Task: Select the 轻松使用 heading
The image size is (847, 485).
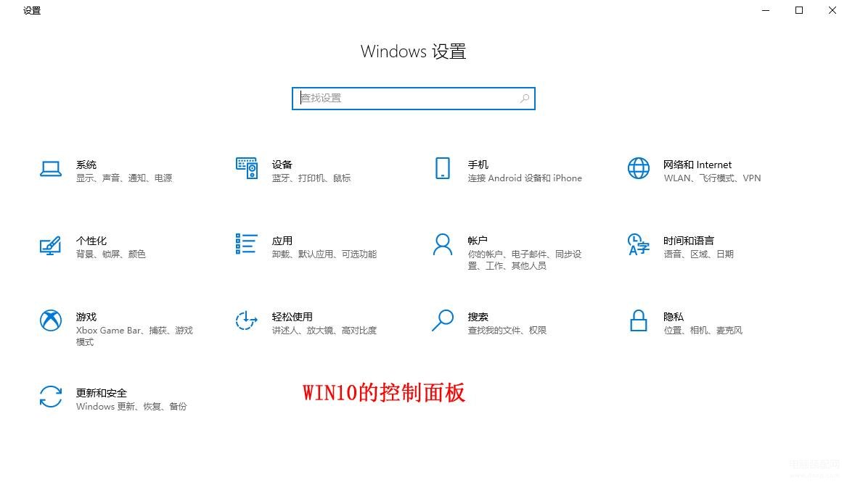Action: click(292, 317)
